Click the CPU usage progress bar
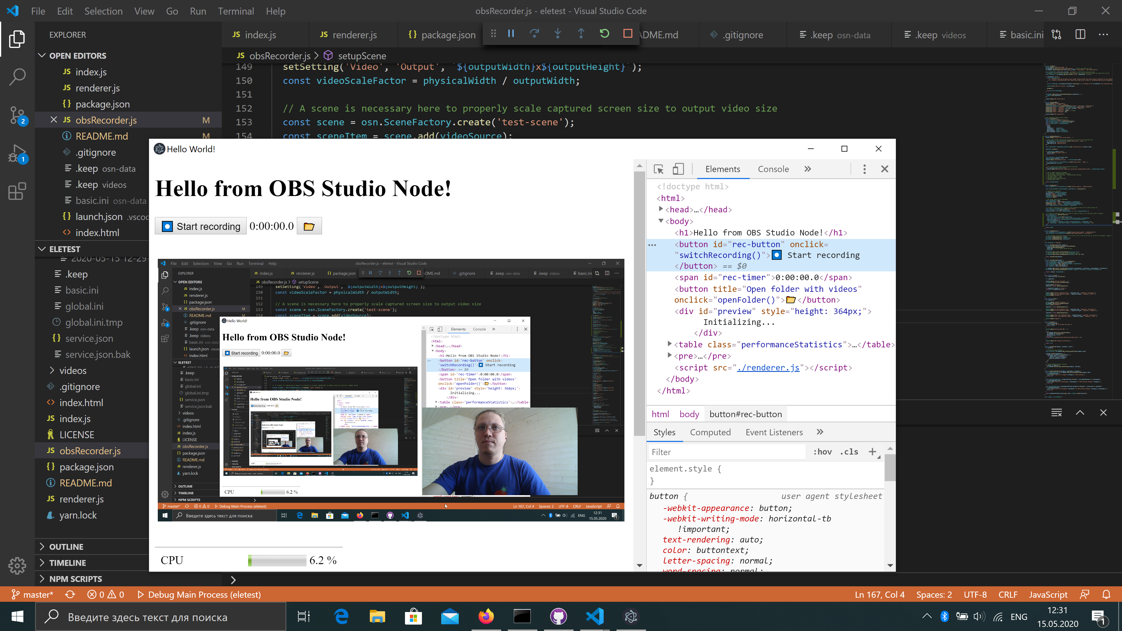This screenshot has height=631, width=1122. (x=277, y=560)
